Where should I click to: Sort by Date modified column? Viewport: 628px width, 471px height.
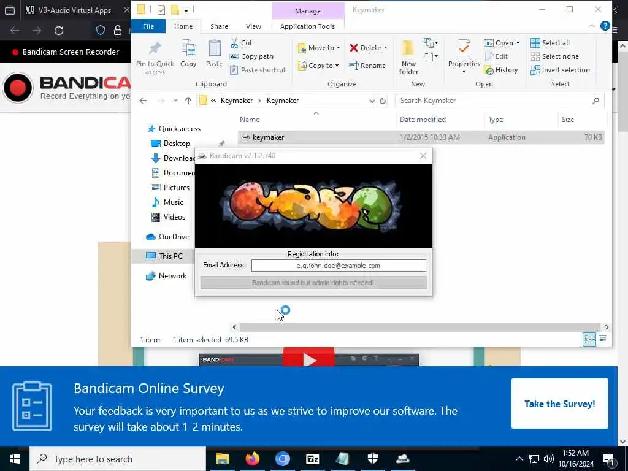click(423, 120)
